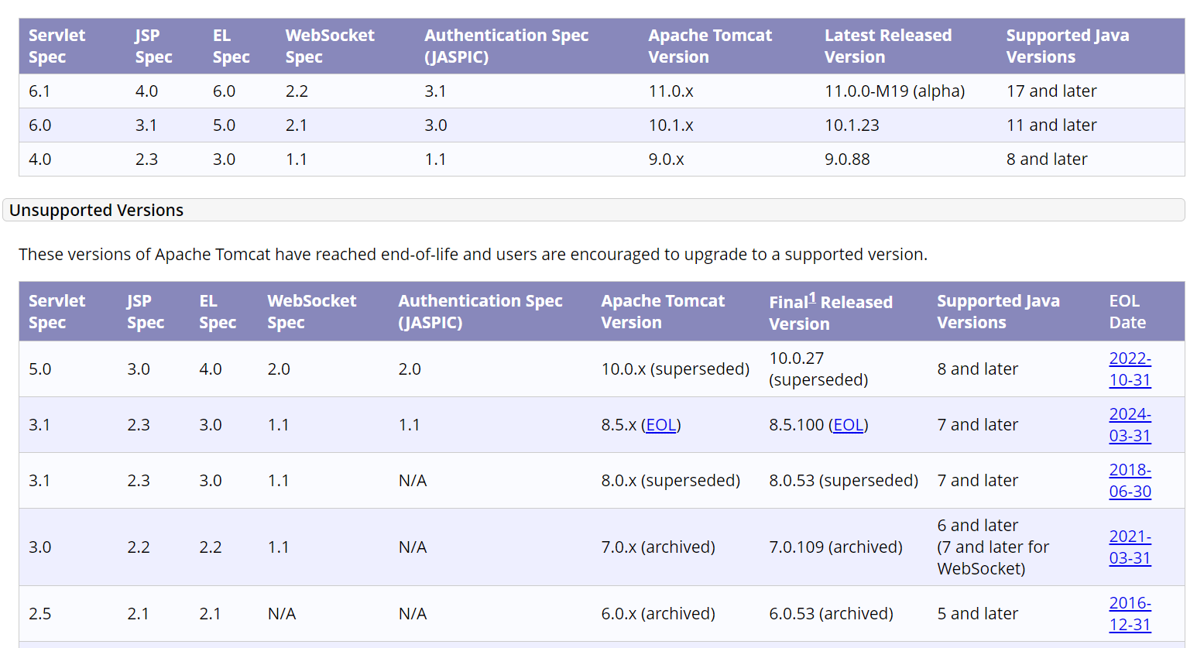The image size is (1197, 648).
Task: Open the 2021-03-31 EOL date link
Action: [1130, 547]
